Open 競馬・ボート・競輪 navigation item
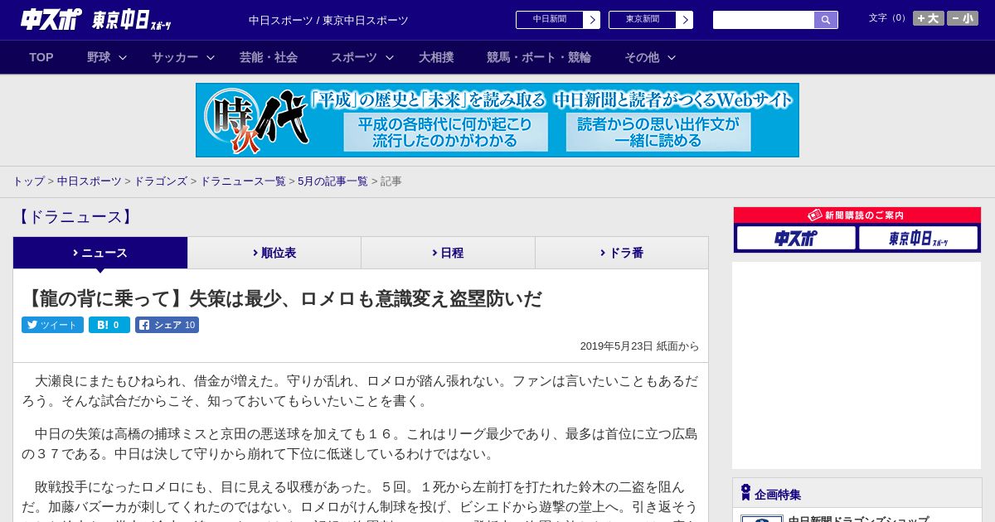The image size is (995, 522). (539, 57)
